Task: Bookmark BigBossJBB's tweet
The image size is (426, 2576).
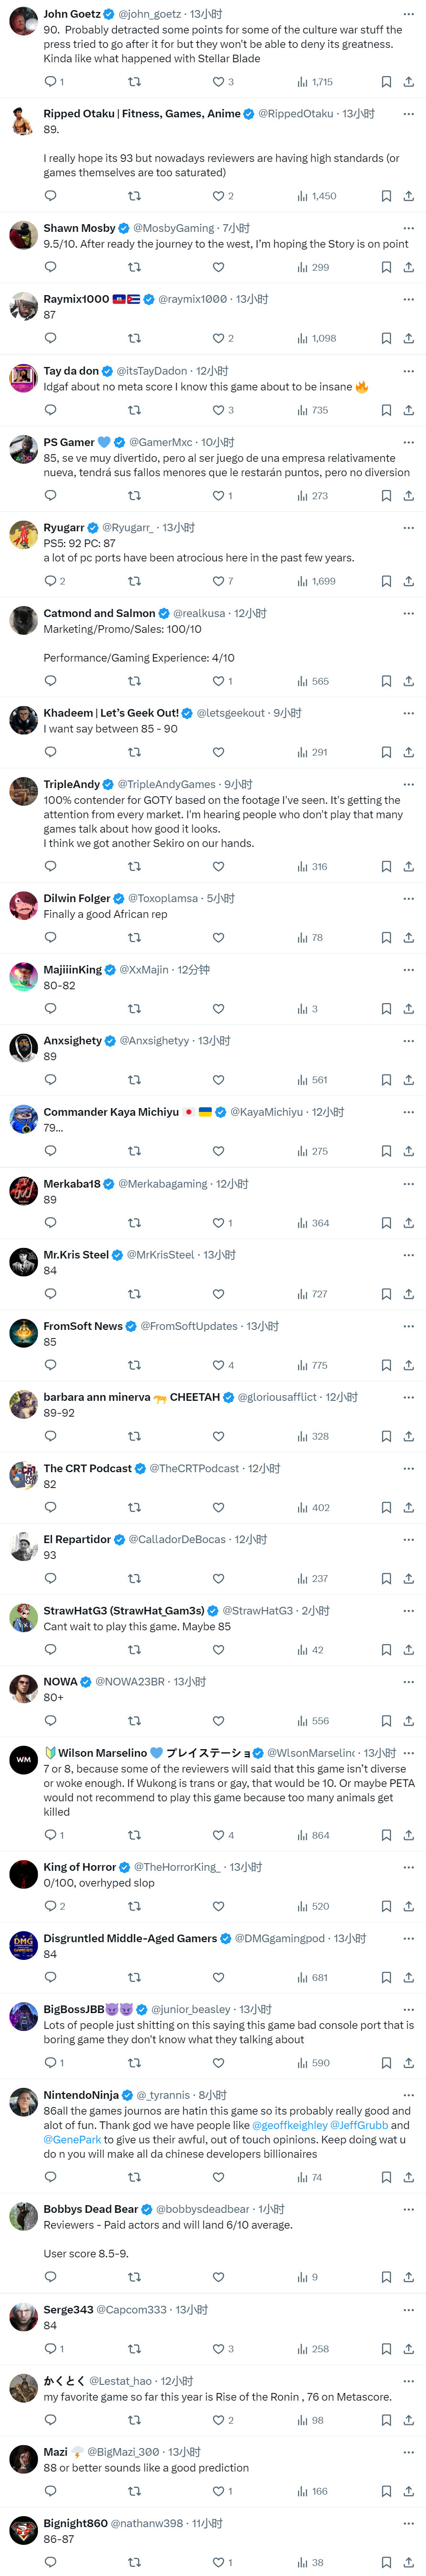Action: pos(386,2063)
